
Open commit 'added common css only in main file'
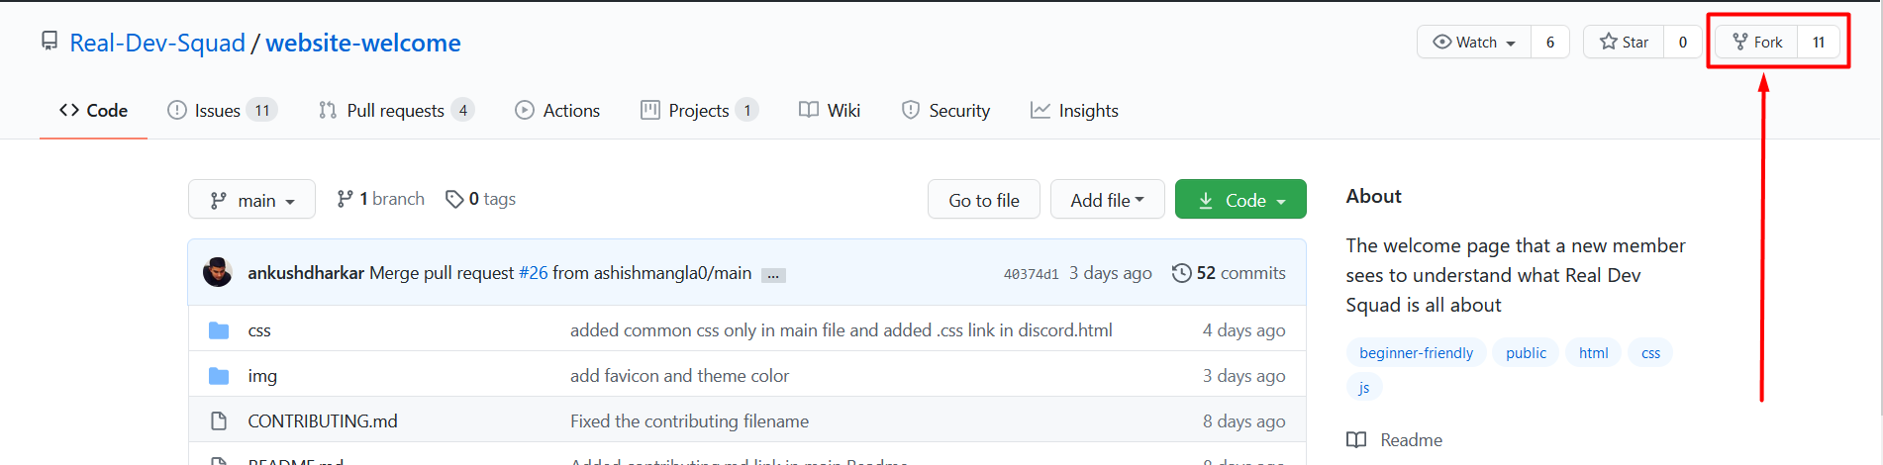tap(842, 330)
